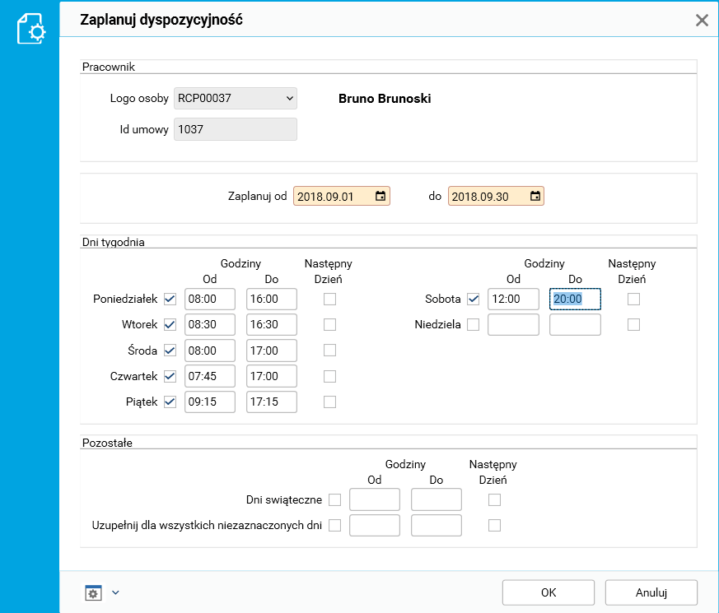Focus the Id umowy field
This screenshot has height=613, width=719.
235,129
